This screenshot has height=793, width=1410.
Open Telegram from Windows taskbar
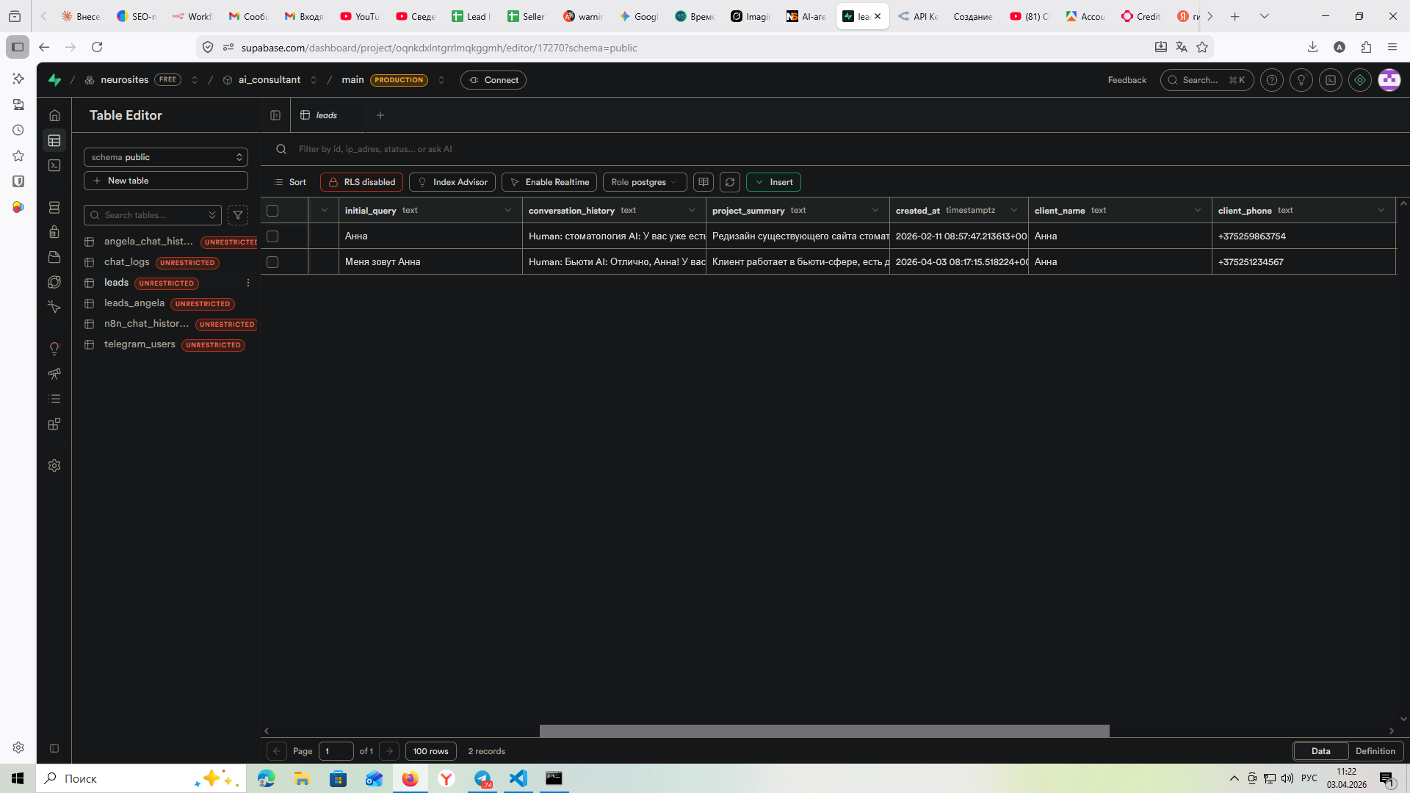click(482, 778)
